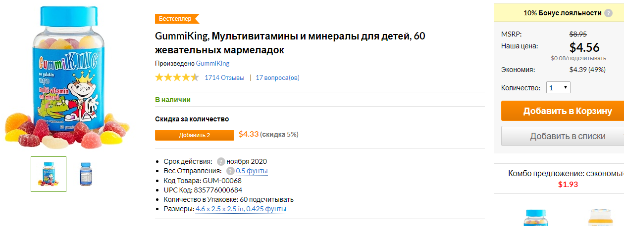Select the front bottle thumbnail
Viewport: 624px width, 226px height.
[49, 174]
